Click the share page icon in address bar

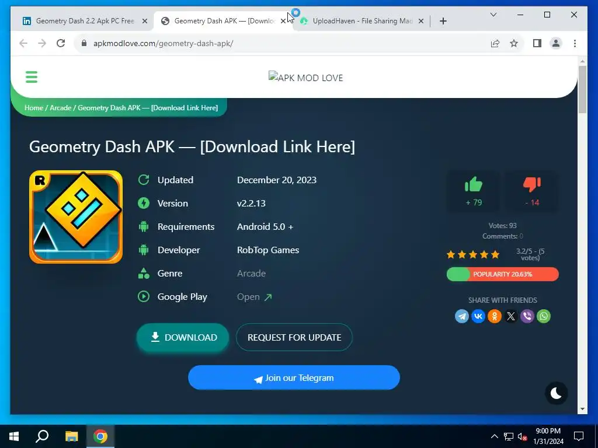(495, 43)
